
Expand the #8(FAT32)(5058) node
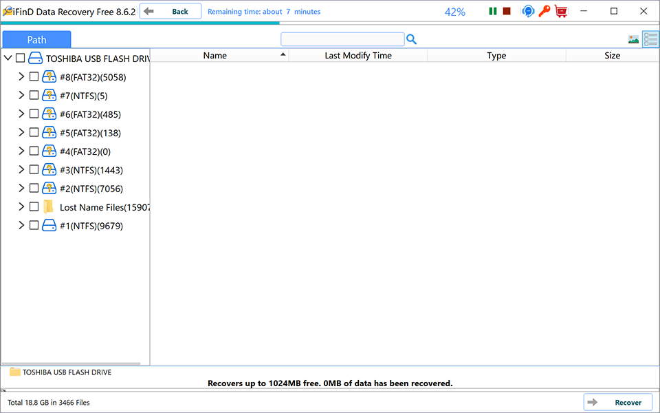pyautogui.click(x=21, y=76)
